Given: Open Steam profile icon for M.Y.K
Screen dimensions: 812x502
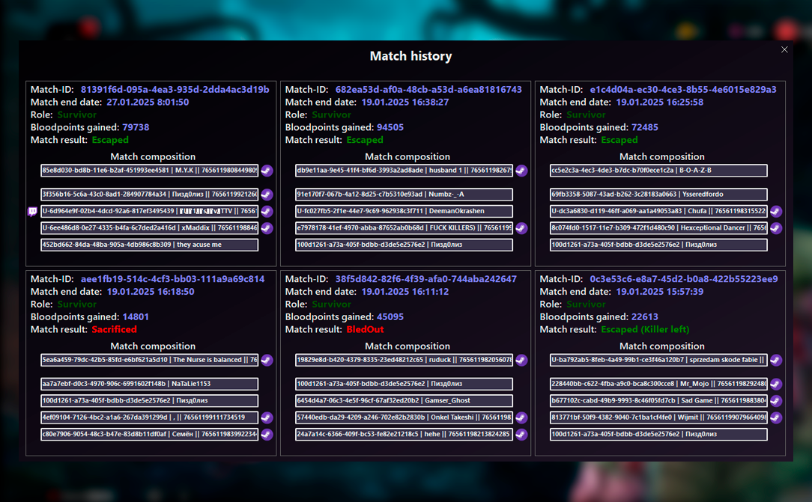Looking at the screenshot, I should click(x=267, y=171).
